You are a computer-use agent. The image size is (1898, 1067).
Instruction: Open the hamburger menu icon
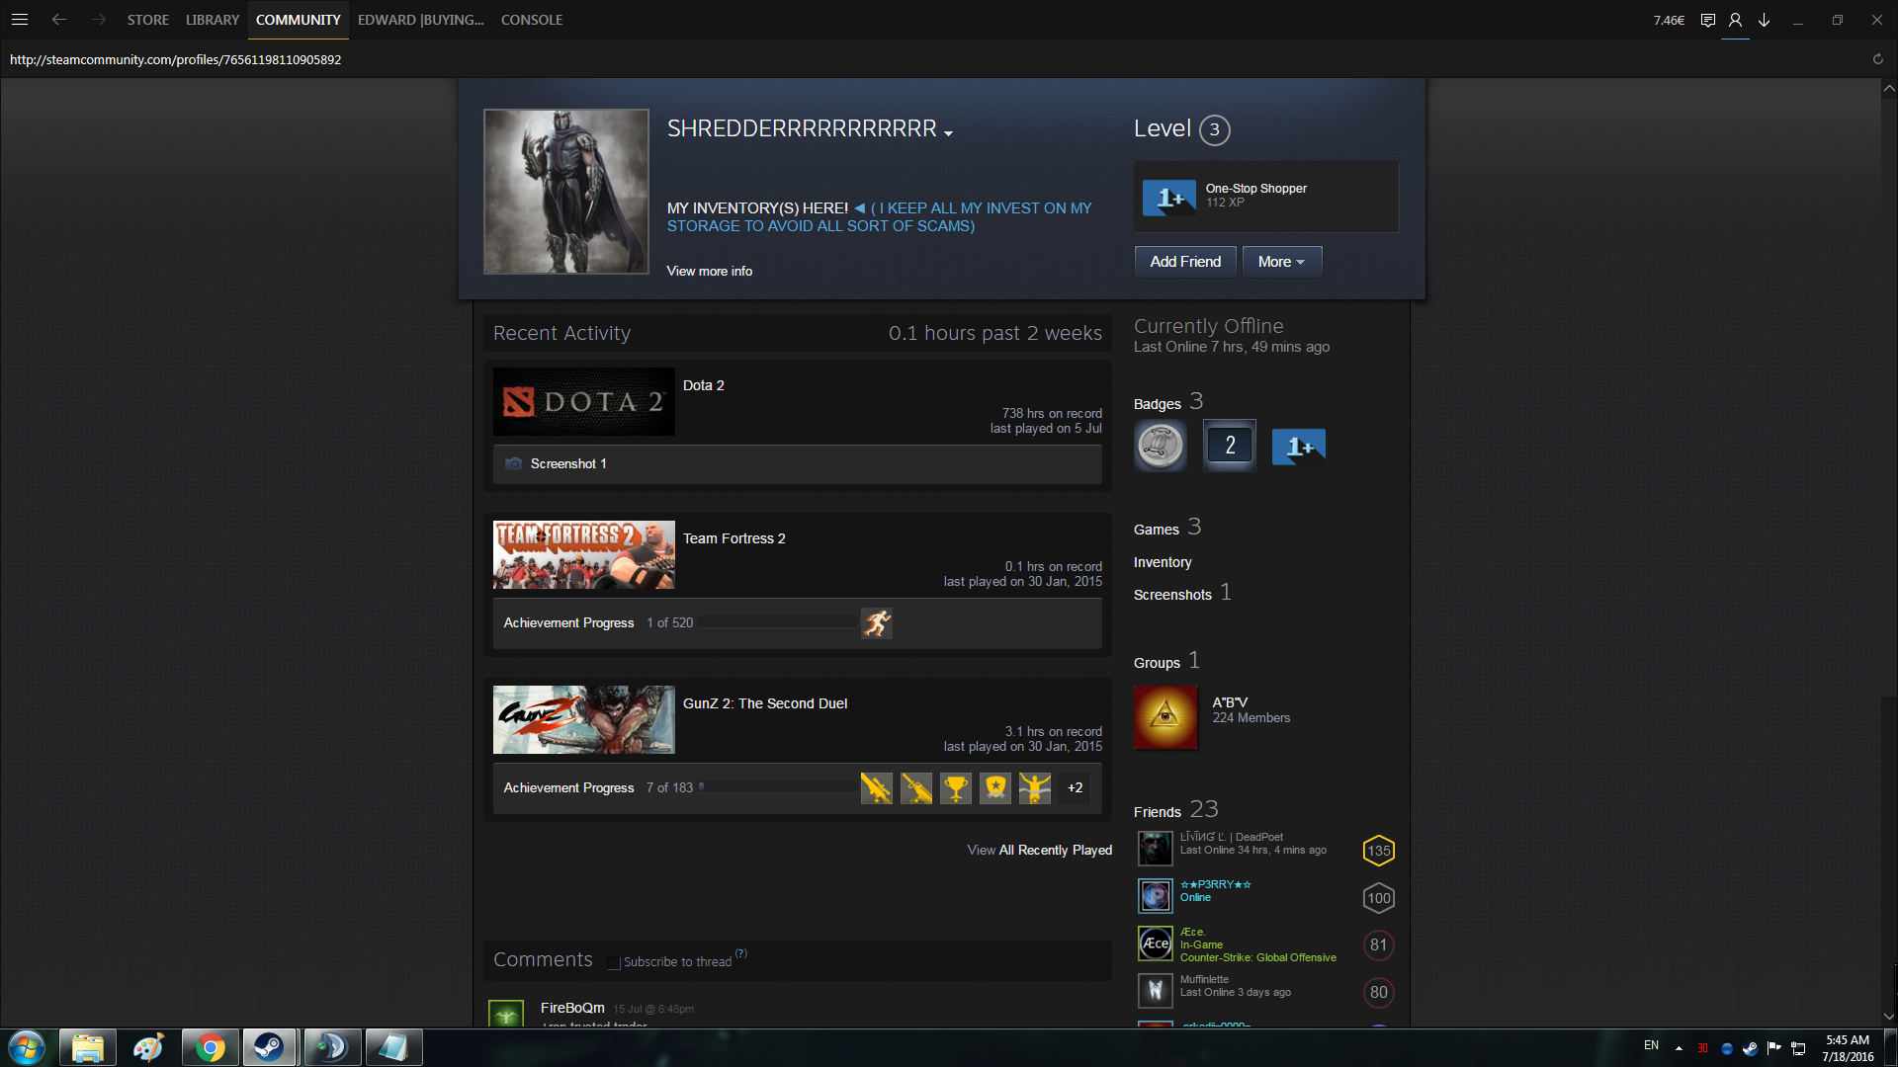20,20
